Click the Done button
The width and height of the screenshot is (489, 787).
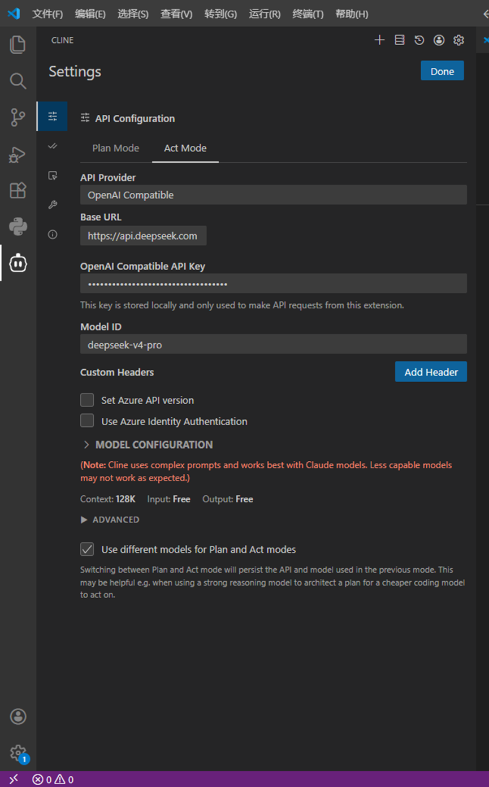pos(442,71)
